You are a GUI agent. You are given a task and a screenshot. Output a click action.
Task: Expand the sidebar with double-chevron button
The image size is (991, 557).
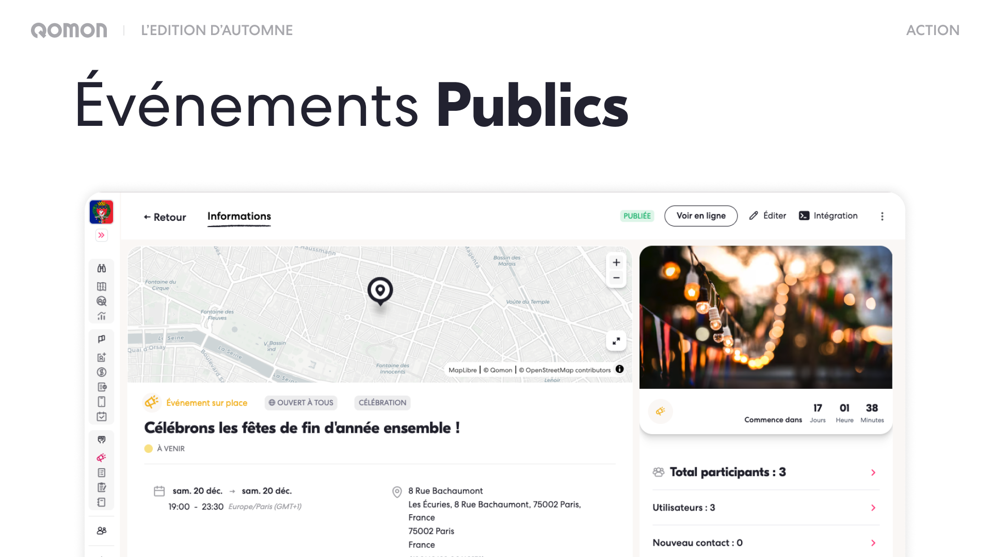pos(102,235)
